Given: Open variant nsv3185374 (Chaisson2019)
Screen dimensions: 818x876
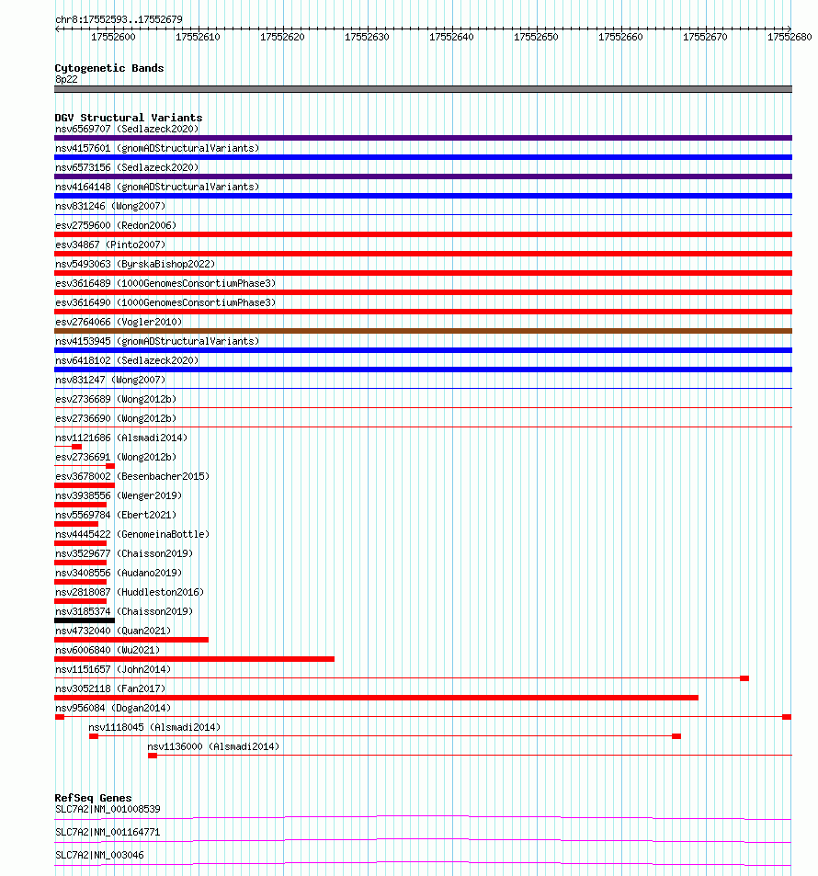Looking at the screenshot, I should [x=124, y=611].
